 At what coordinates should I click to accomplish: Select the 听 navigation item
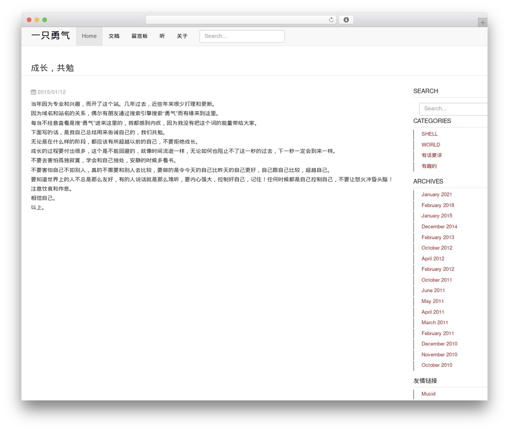coord(162,36)
